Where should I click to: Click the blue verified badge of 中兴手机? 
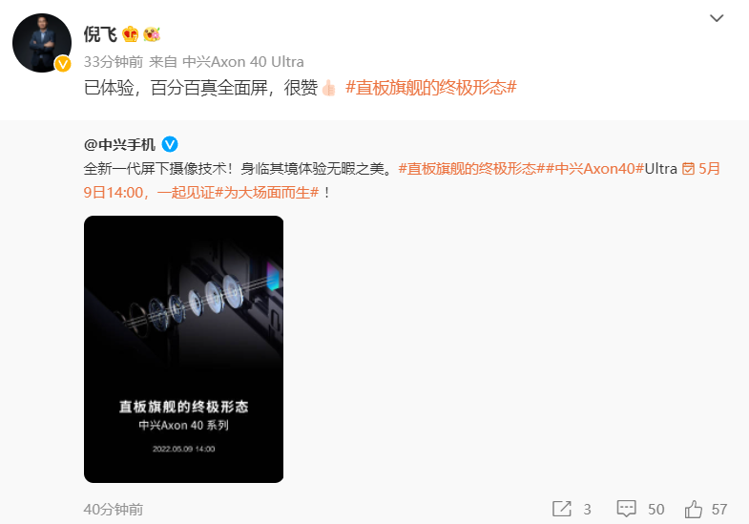click(x=170, y=144)
